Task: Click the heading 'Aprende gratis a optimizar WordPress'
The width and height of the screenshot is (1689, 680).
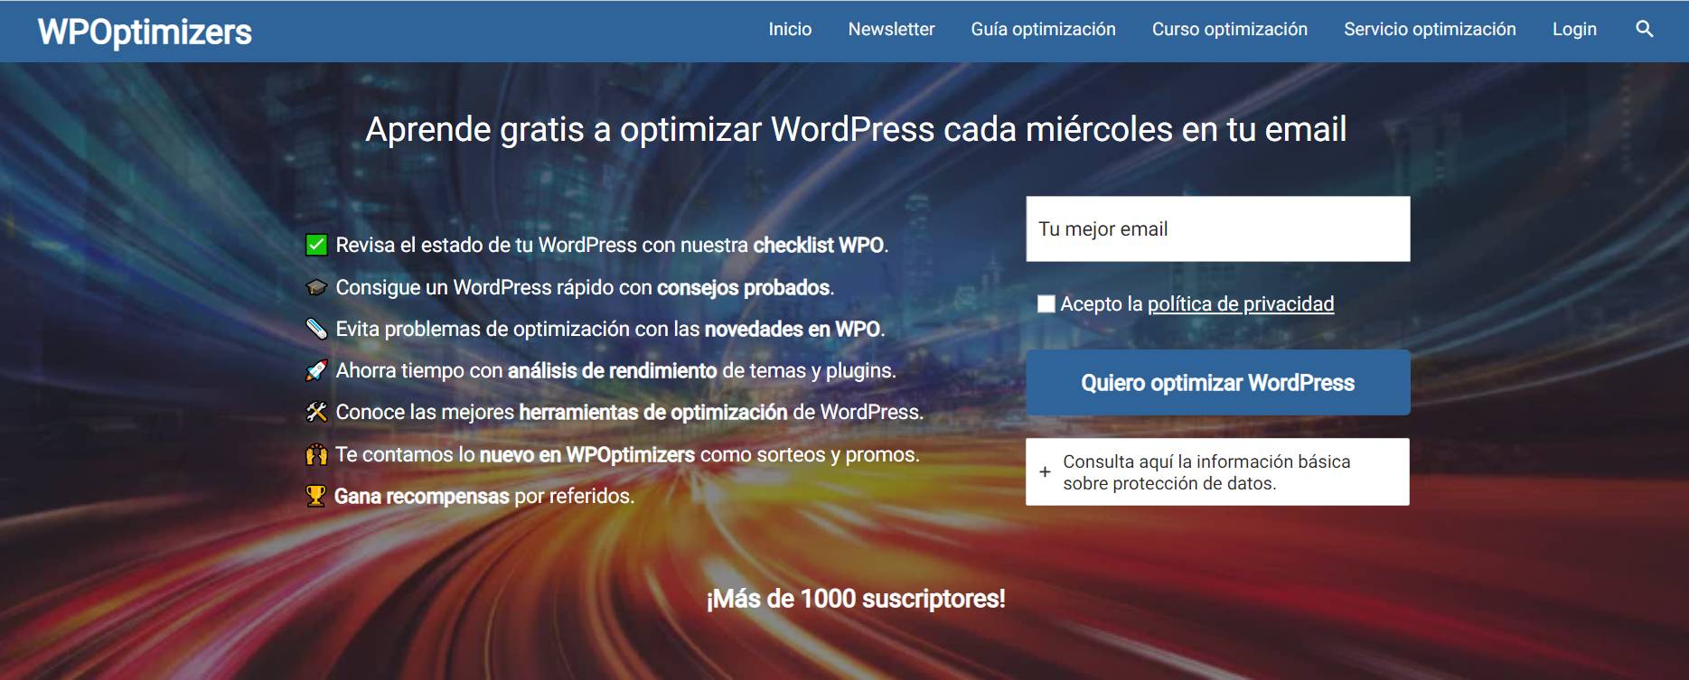Action: pyautogui.click(x=649, y=129)
